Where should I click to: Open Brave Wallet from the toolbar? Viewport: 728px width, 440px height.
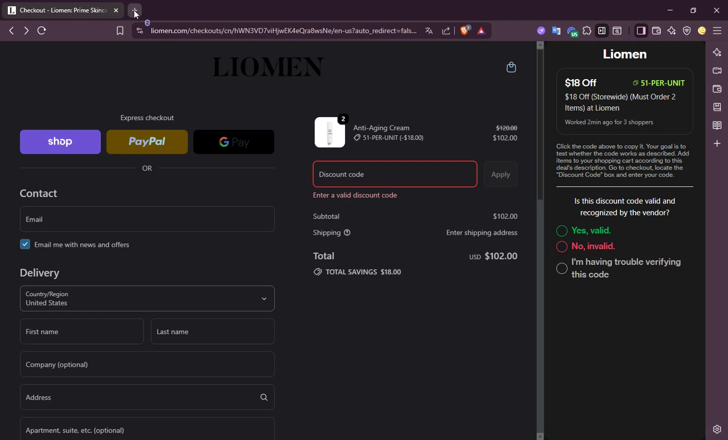click(x=657, y=31)
